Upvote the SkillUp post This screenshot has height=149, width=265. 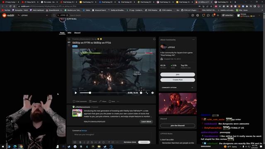pos(69,39)
